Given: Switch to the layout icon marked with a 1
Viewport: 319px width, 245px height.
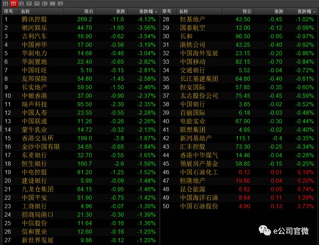Looking at the screenshot, I should (29, 4).
